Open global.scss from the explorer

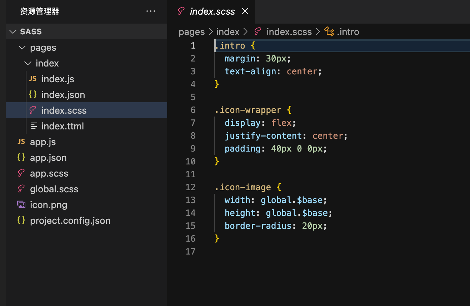(x=54, y=189)
